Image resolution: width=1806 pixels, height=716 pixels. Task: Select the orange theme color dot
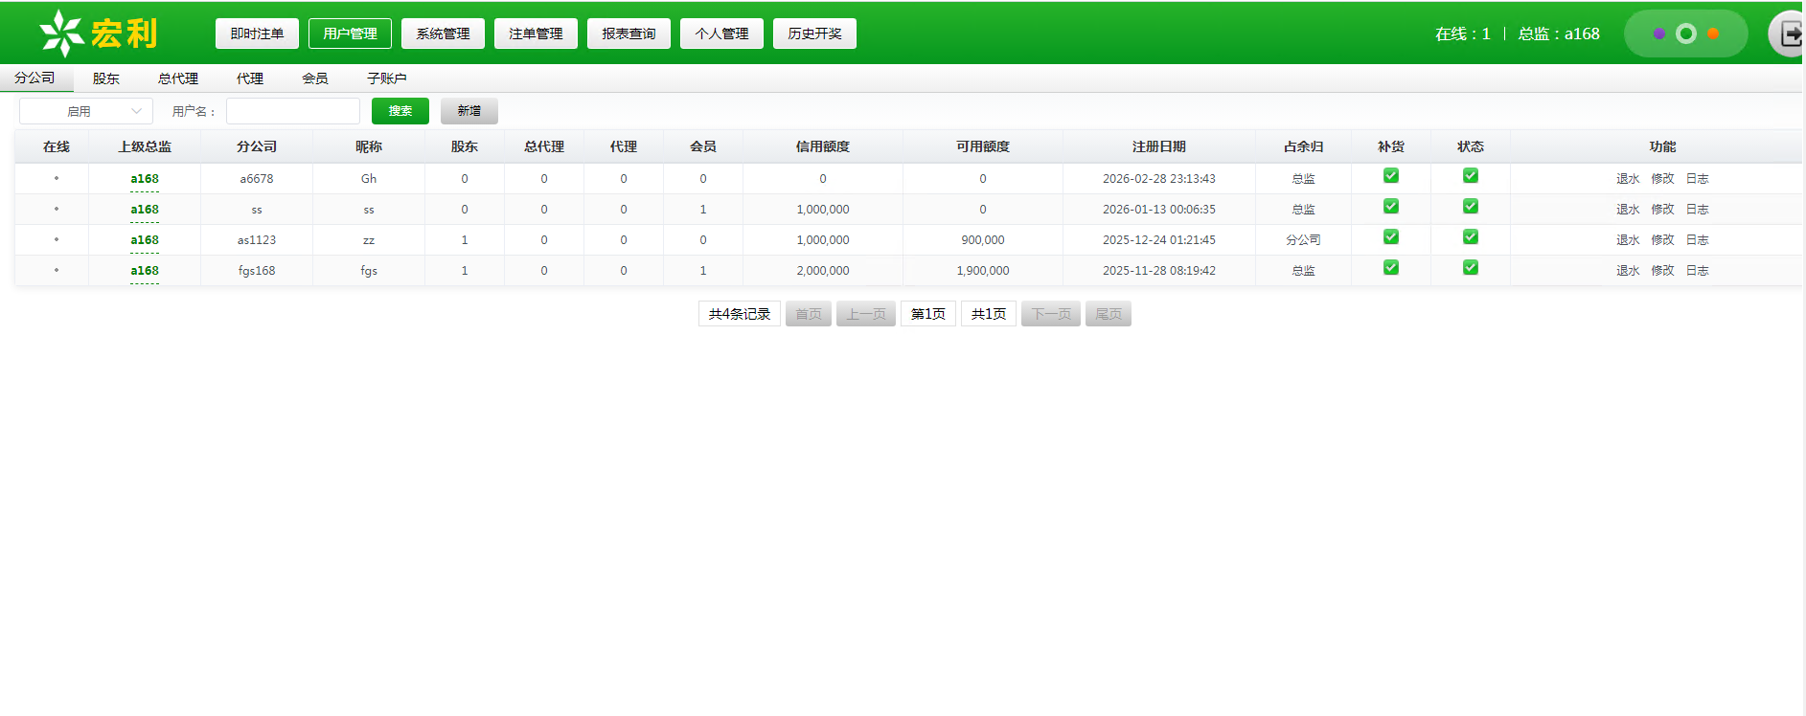[x=1713, y=34]
